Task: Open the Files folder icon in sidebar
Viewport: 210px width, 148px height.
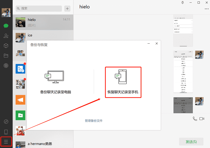Action: pyautogui.click(x=6, y=56)
